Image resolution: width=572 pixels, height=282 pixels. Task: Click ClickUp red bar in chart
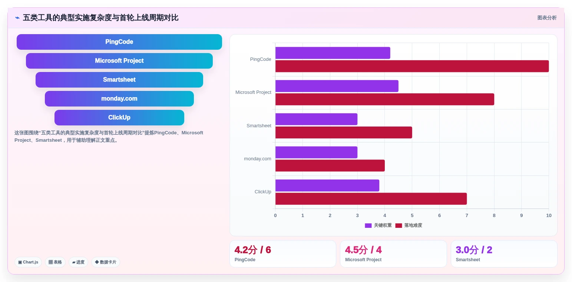pyautogui.click(x=371, y=199)
